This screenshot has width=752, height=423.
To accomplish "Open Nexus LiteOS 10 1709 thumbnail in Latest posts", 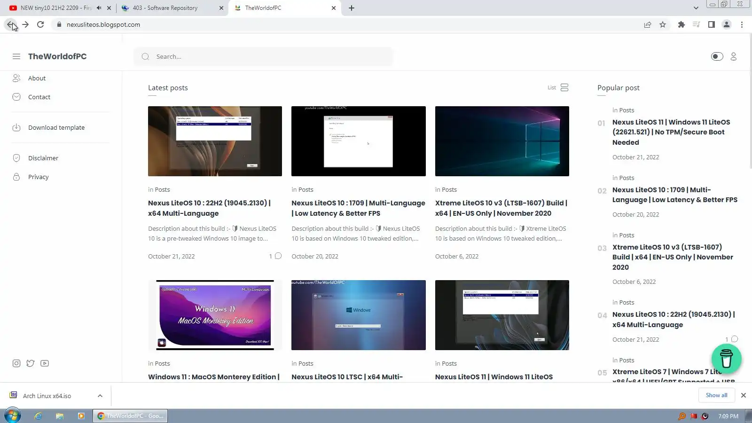I will click(359, 141).
